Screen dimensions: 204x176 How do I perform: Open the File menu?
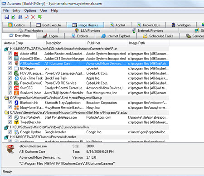[x=6, y=10]
